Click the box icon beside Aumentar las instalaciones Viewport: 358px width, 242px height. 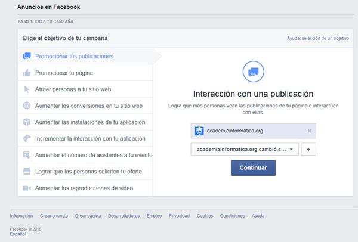pyautogui.click(x=27, y=122)
